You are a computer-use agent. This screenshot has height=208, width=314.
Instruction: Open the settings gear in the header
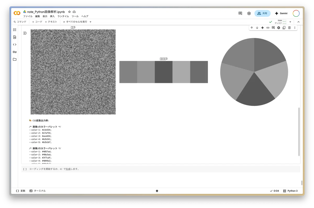[x=249, y=13]
